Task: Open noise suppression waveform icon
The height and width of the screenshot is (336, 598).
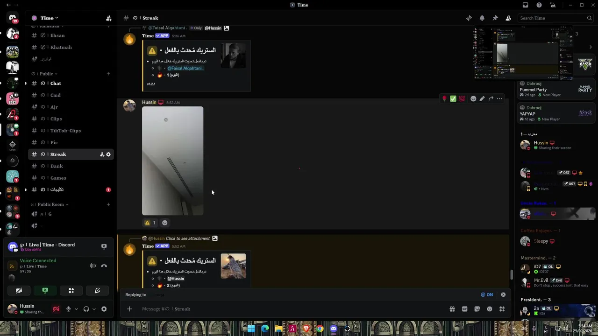Action: point(93,266)
